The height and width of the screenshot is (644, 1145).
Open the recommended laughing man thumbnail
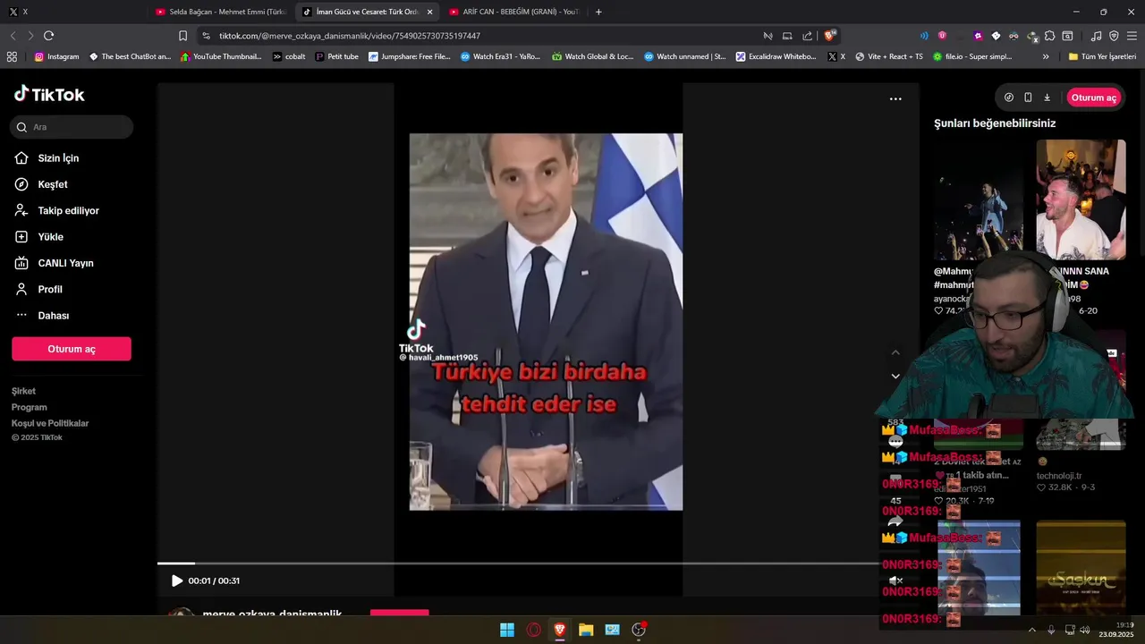tap(1081, 199)
